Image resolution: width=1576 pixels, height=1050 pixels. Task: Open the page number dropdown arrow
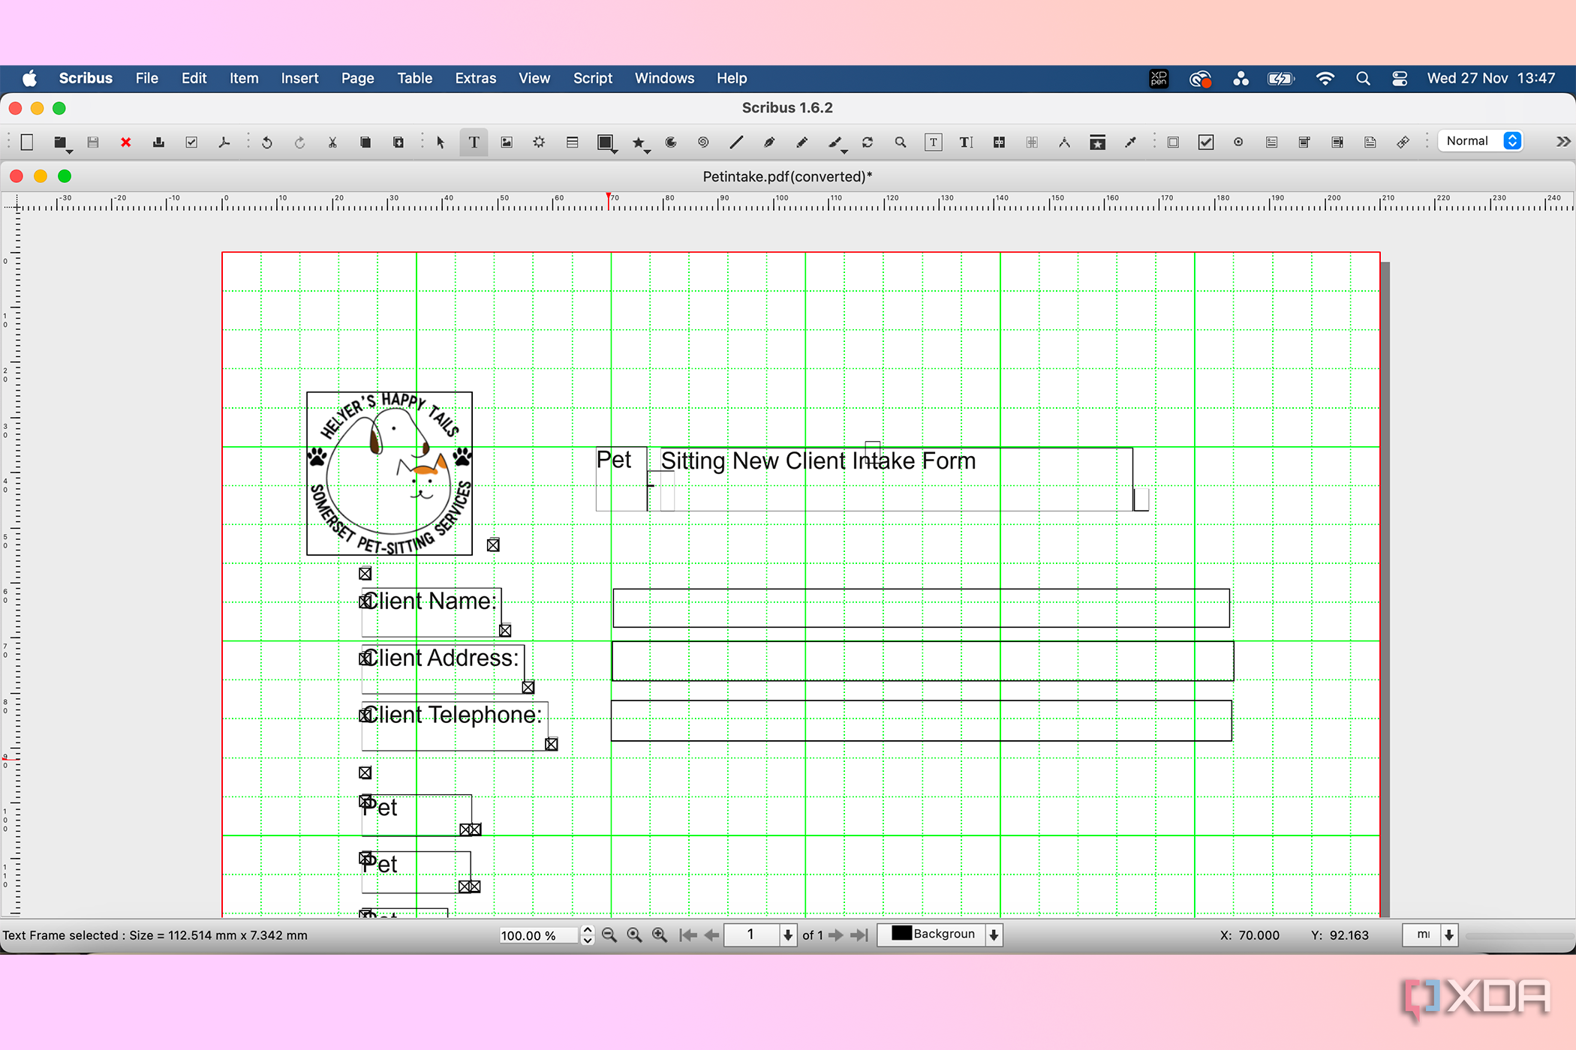(x=787, y=935)
